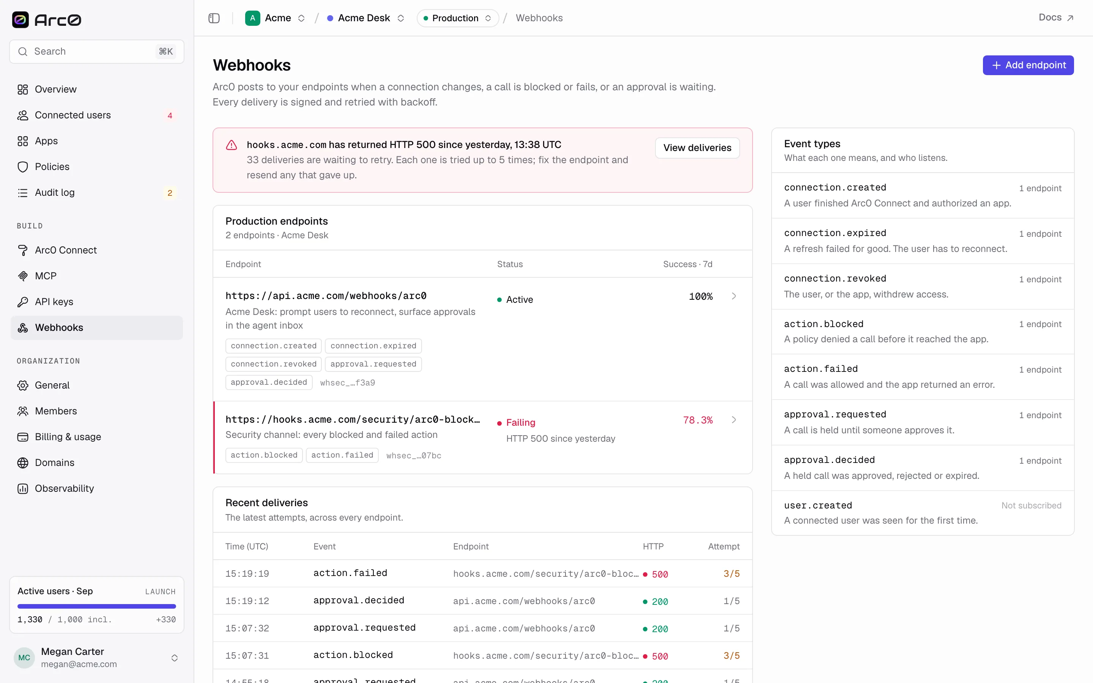Click the whsec_…f3a9 signing secret
Image resolution: width=1093 pixels, height=683 pixels.
coord(347,383)
